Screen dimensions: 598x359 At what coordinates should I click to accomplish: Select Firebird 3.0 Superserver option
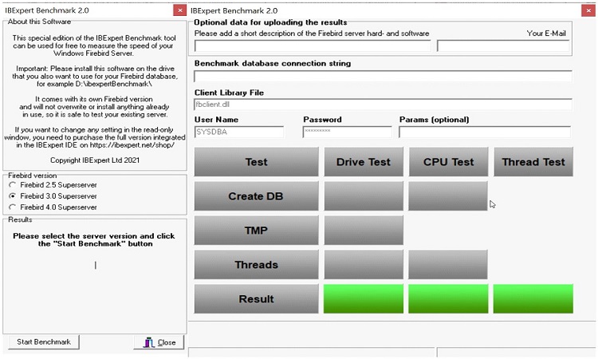(x=12, y=195)
